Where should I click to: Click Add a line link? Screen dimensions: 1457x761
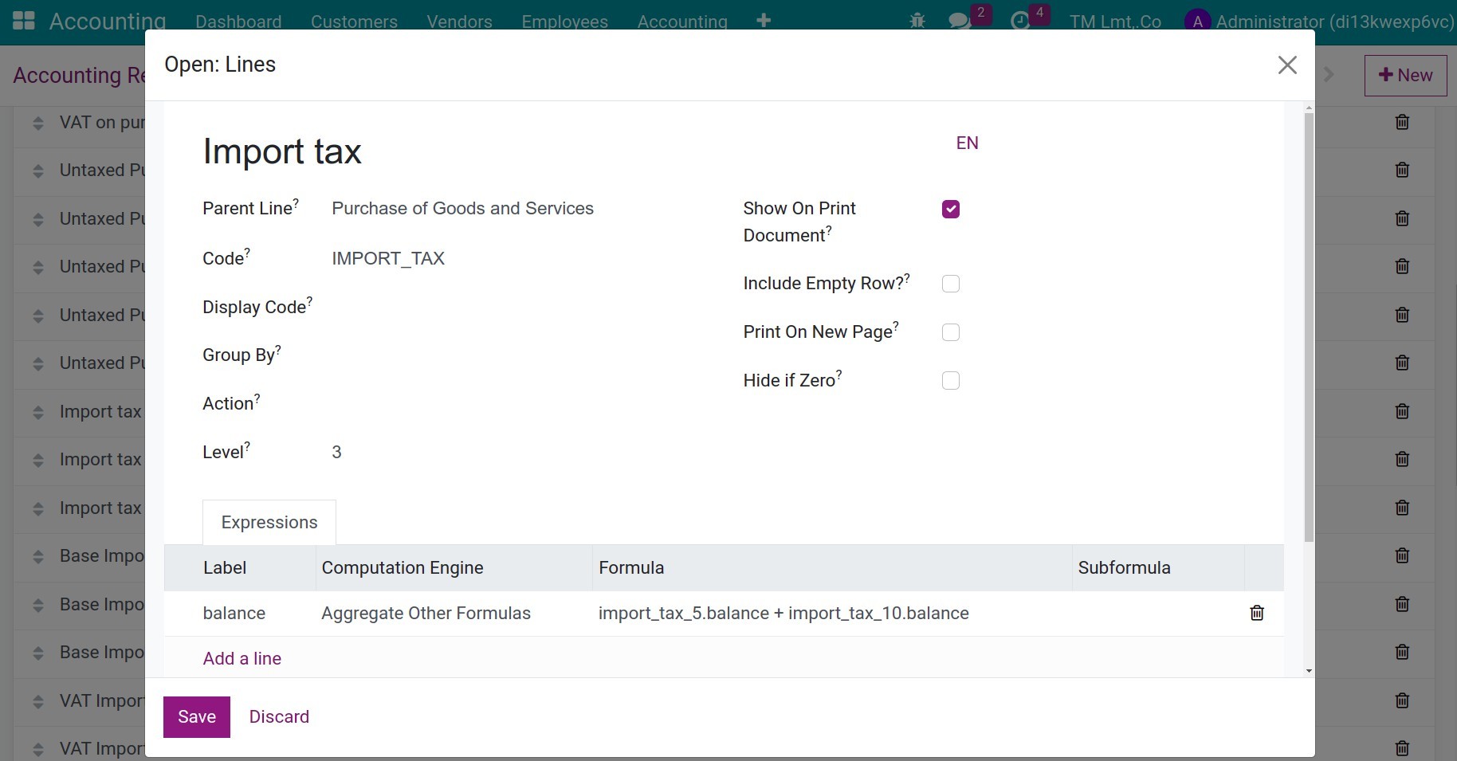(x=242, y=659)
